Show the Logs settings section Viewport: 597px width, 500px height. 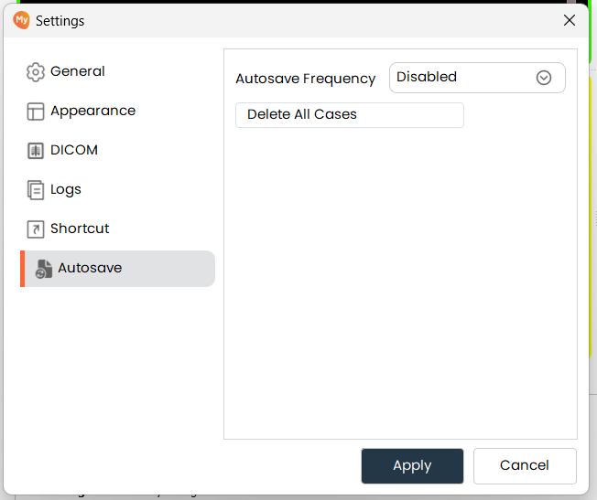pos(66,189)
